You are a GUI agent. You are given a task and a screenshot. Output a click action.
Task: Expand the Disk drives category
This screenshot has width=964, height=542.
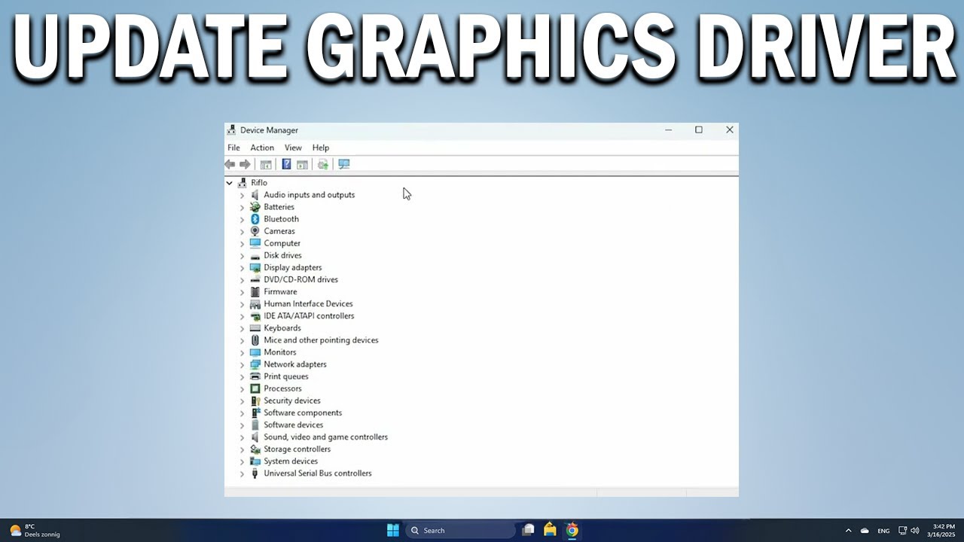click(x=242, y=256)
